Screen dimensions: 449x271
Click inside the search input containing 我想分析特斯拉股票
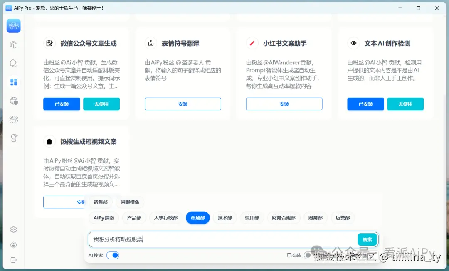point(208,239)
